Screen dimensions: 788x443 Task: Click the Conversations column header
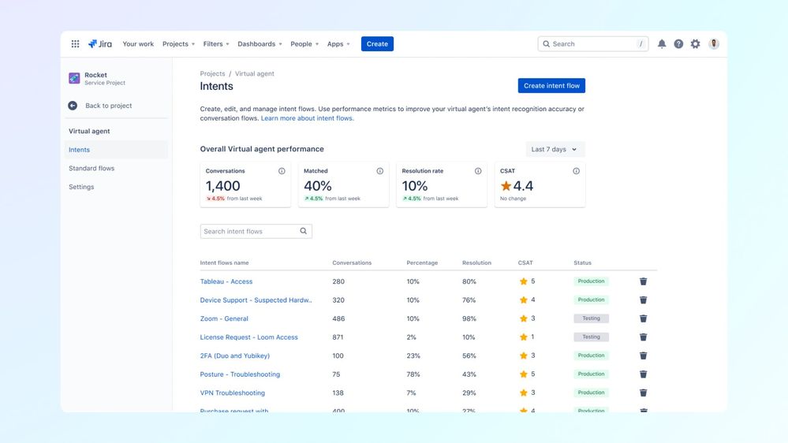352,262
